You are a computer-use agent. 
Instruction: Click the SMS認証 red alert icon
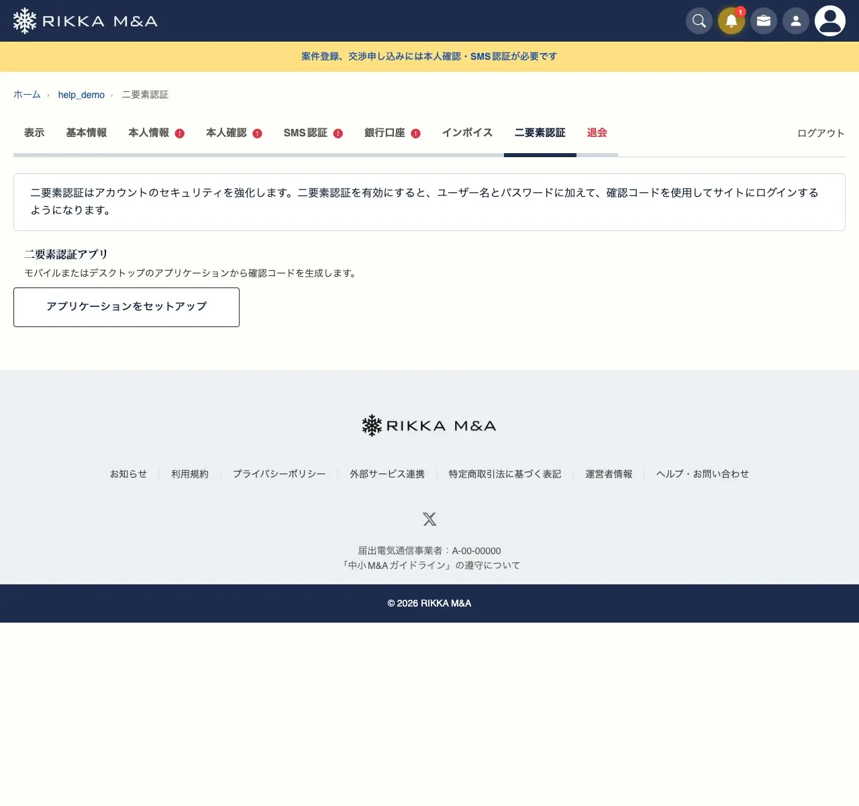tap(338, 134)
